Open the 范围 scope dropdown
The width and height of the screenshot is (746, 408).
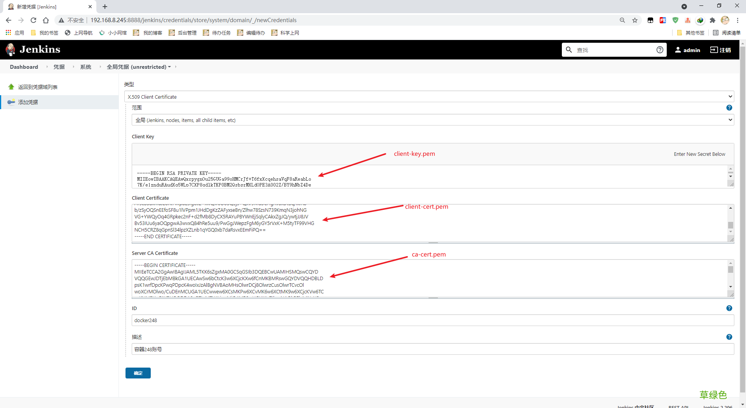[432, 120]
